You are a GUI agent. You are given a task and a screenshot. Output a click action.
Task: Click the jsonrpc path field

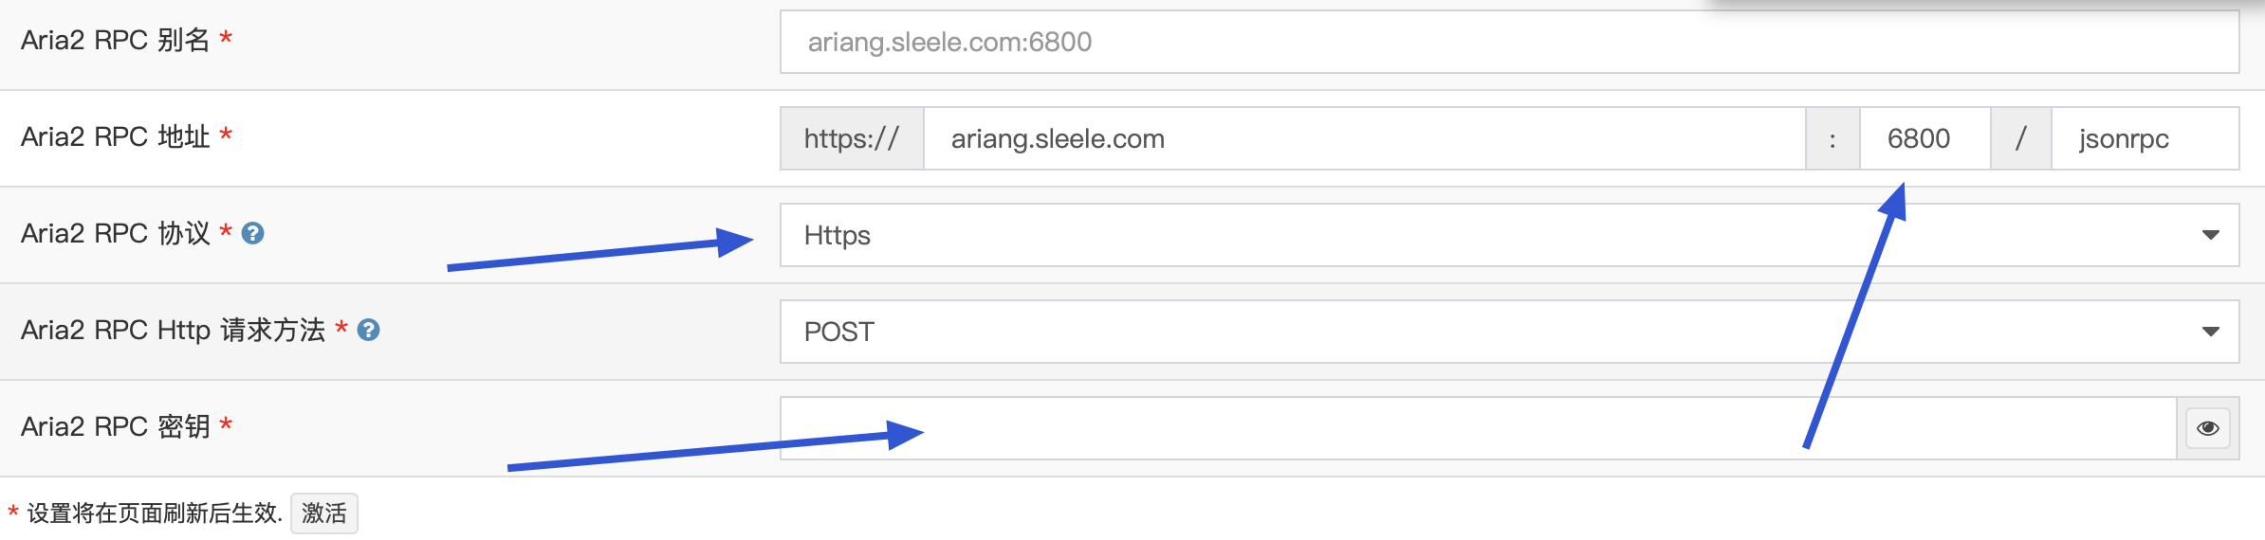coord(2144,138)
